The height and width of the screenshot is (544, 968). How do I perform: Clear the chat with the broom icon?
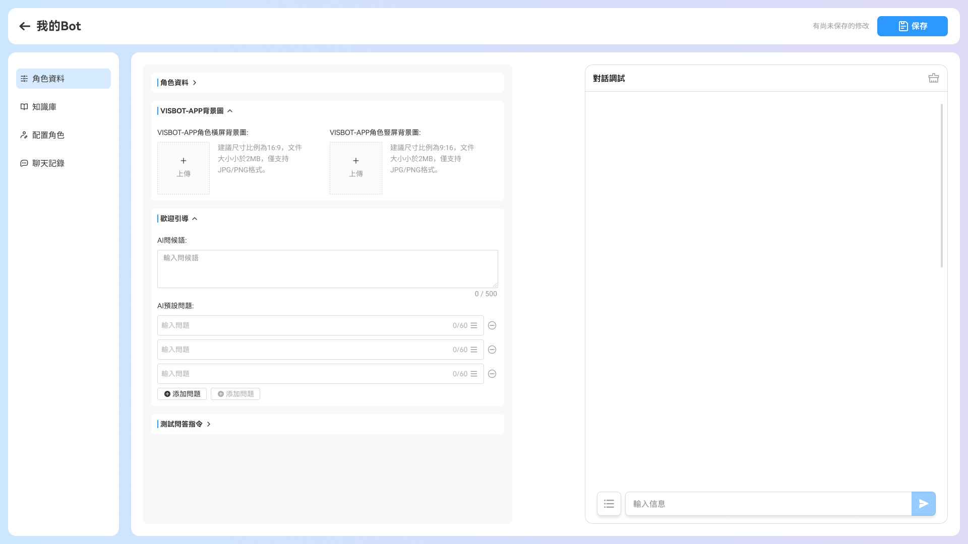point(934,78)
